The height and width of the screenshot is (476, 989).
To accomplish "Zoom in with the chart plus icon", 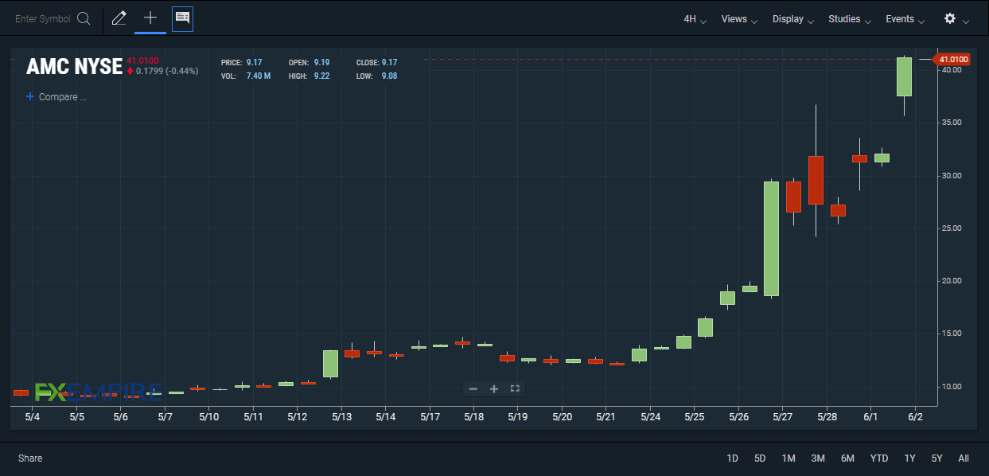I will coord(494,388).
